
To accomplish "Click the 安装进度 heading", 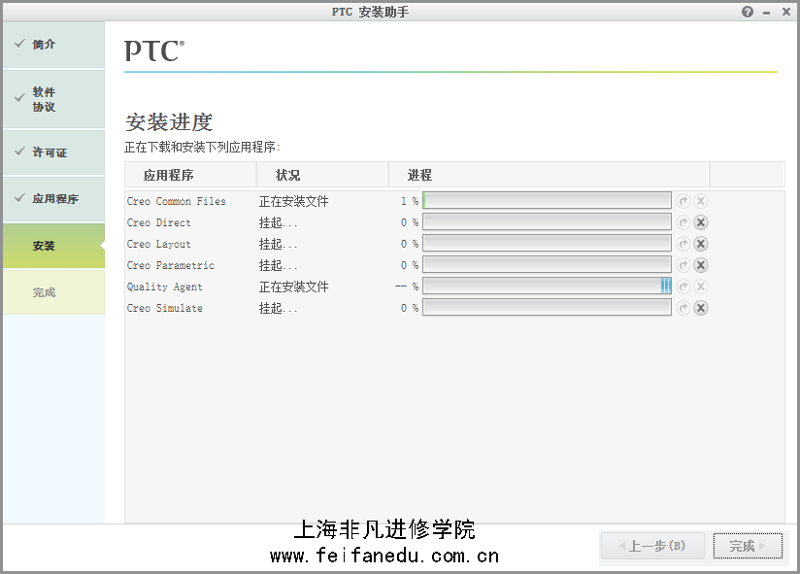I will point(169,122).
